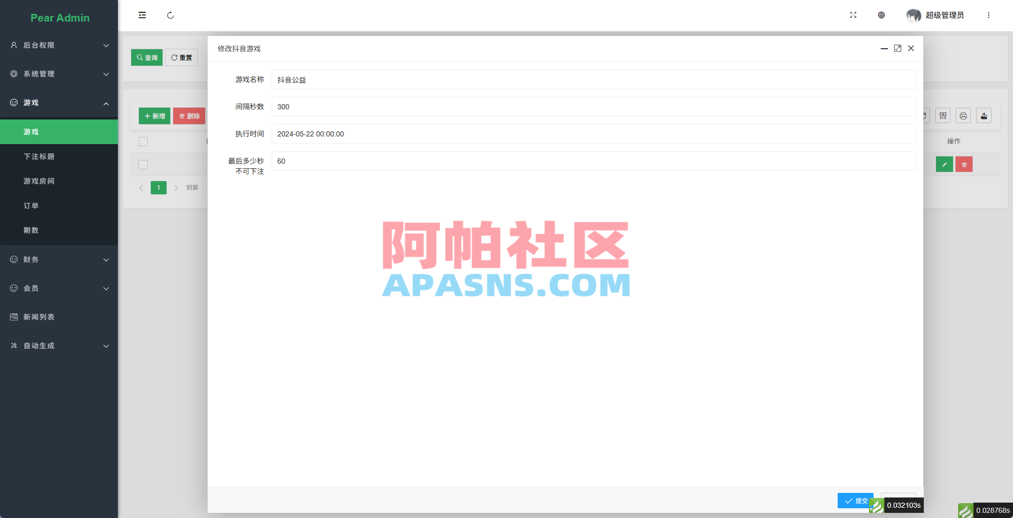Click the 新增 add button
This screenshot has height=518, width=1013.
[x=155, y=116]
